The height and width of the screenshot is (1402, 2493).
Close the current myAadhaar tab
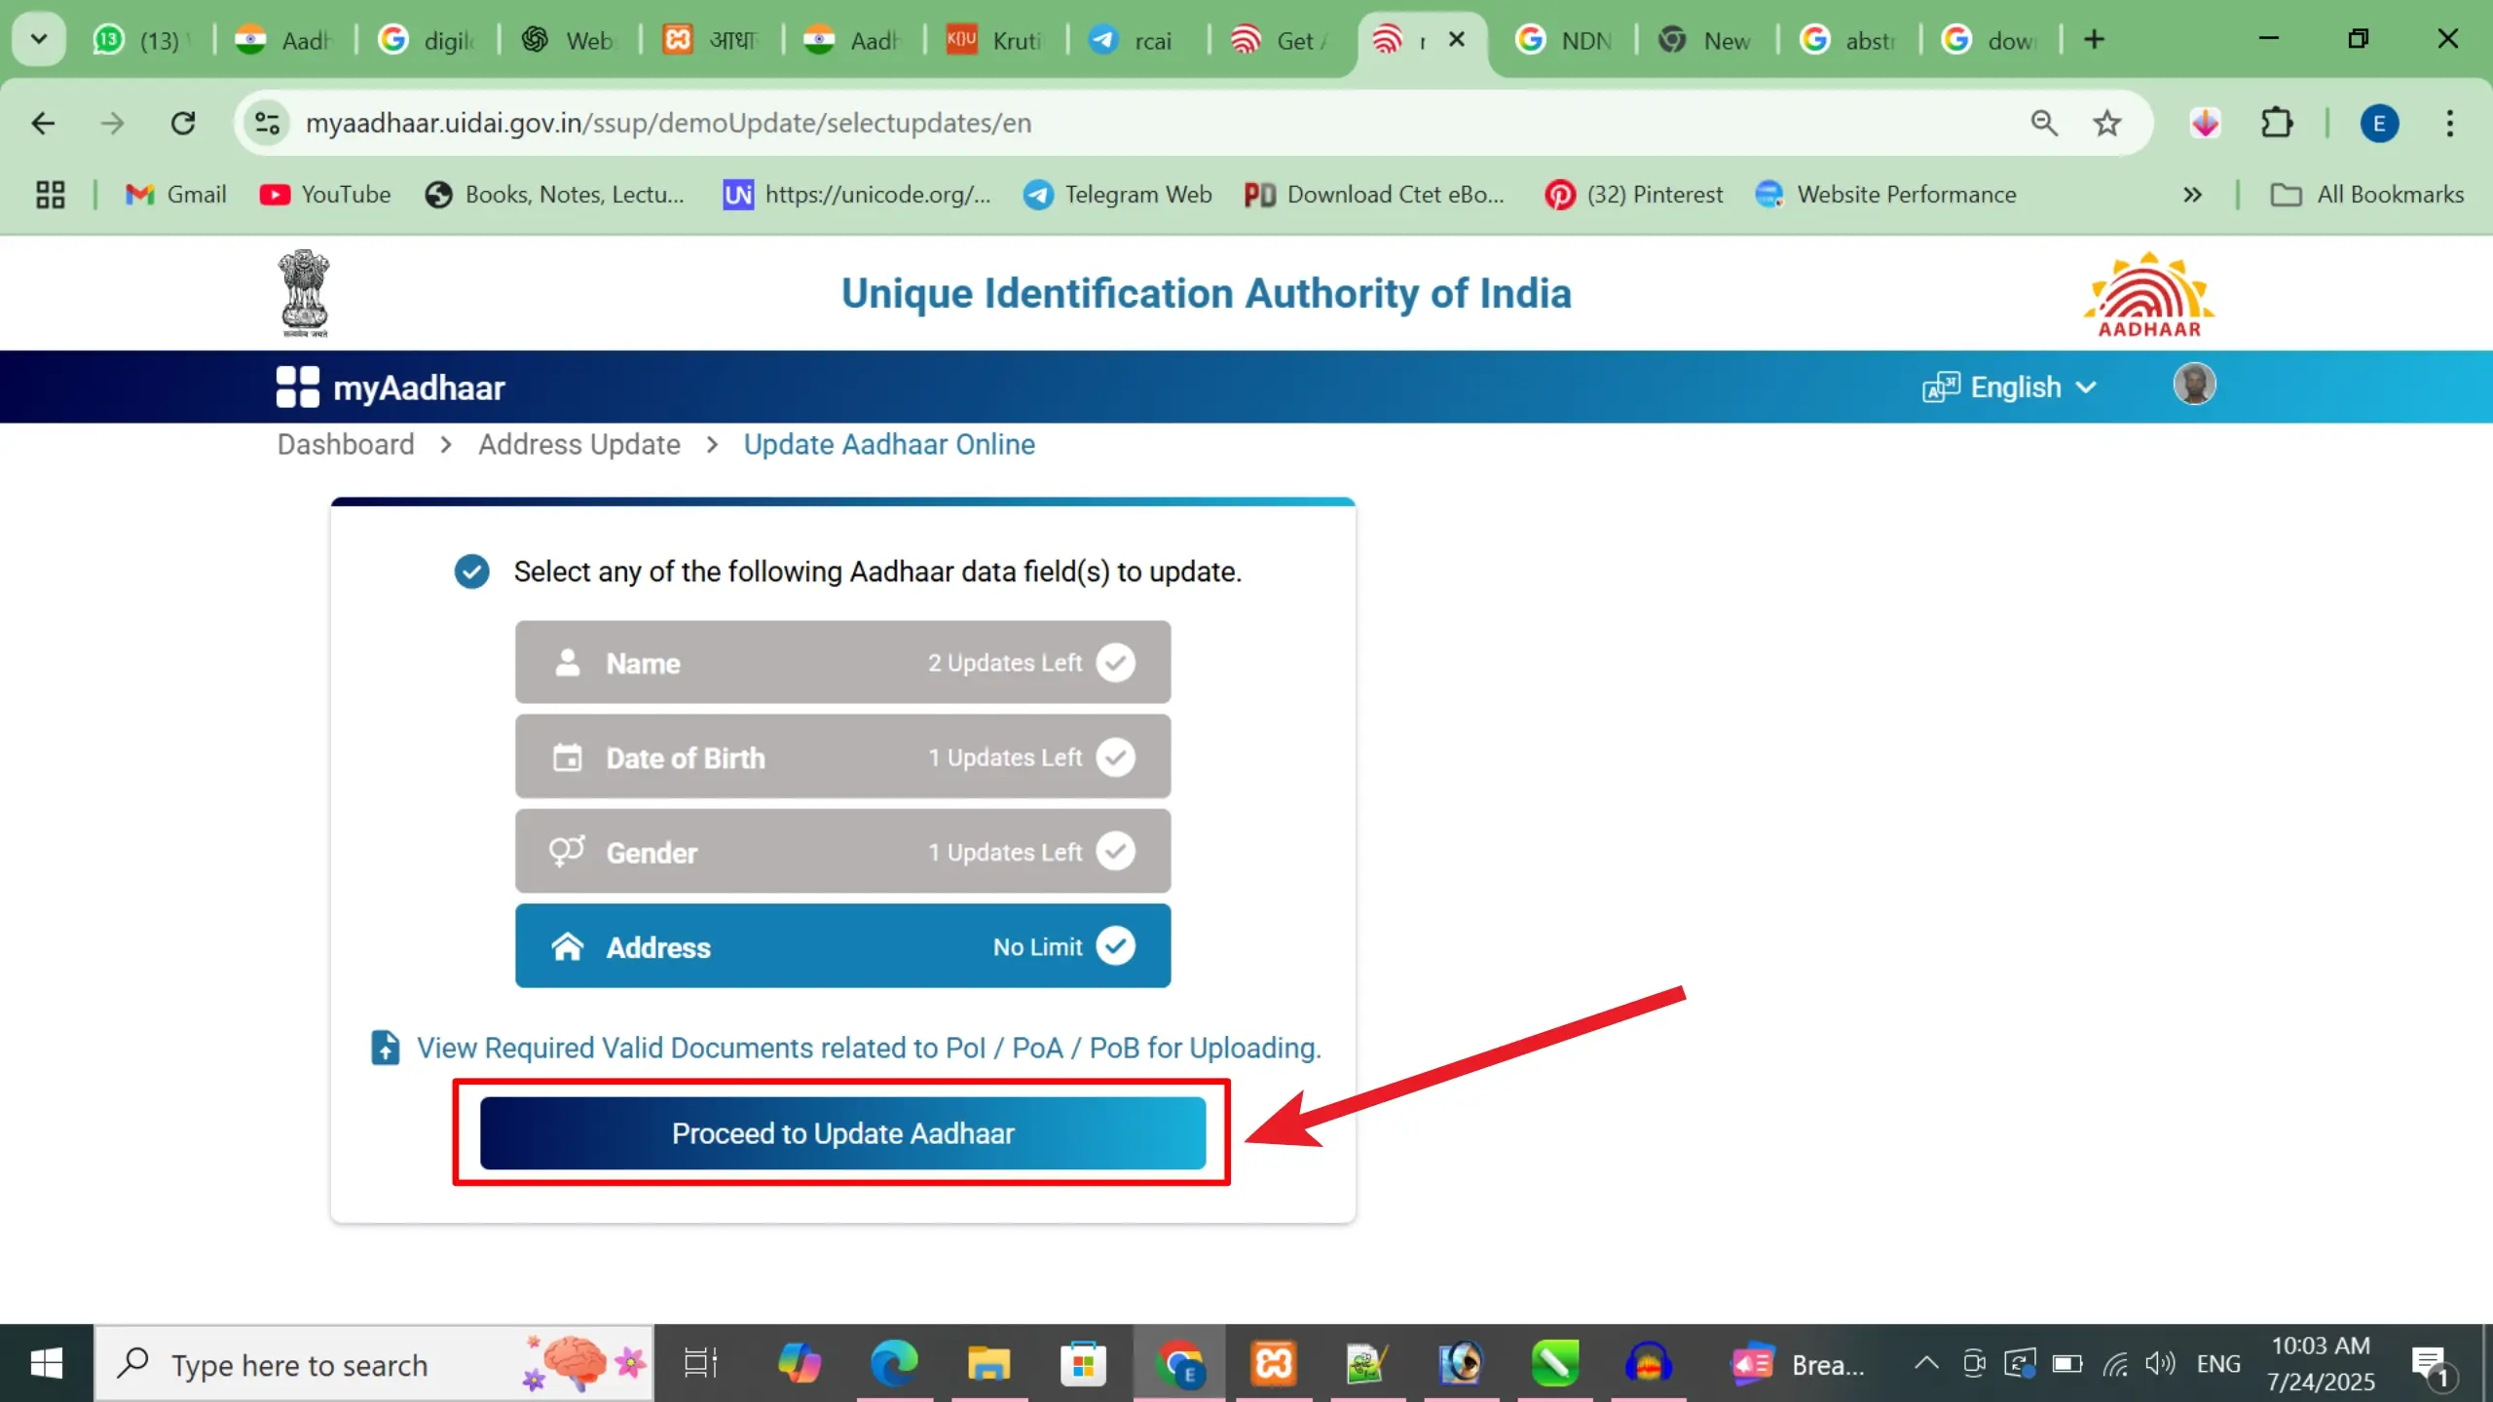pos(1457,40)
